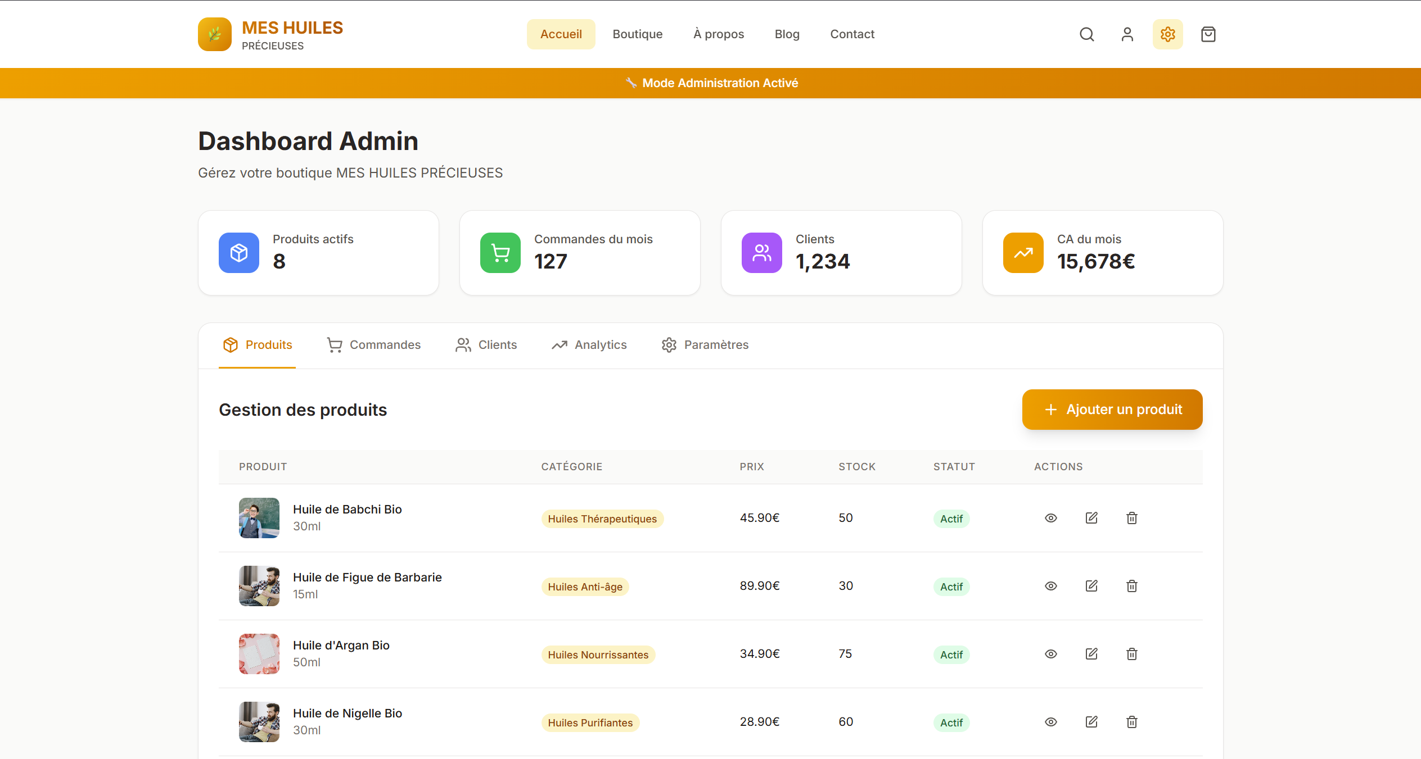Edit Huile de Babchi Bio with pencil icon
Image resolution: width=1421 pixels, height=759 pixels.
click(x=1091, y=518)
